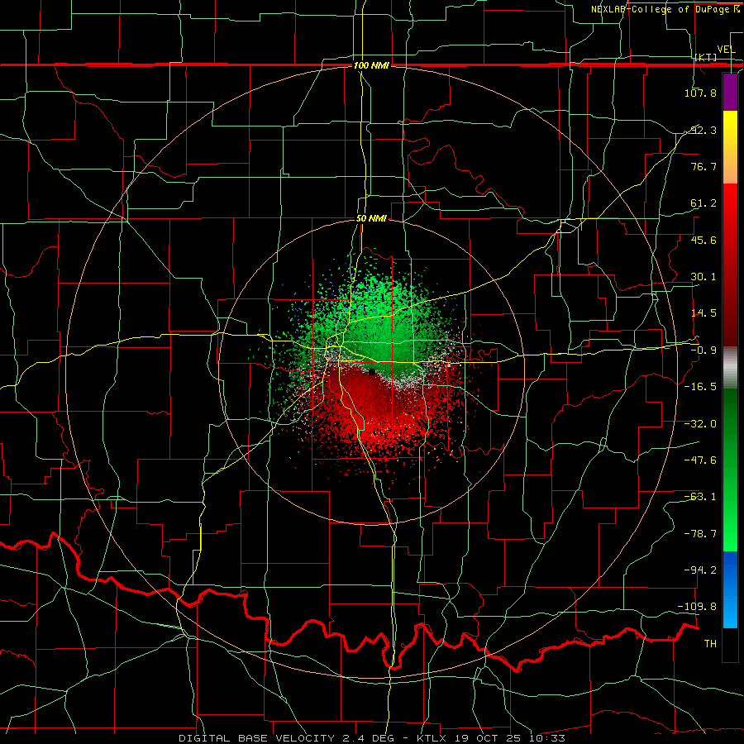This screenshot has height=744, width=744.
Task: Click the 30.1 legend value
Action: pyautogui.click(x=703, y=277)
